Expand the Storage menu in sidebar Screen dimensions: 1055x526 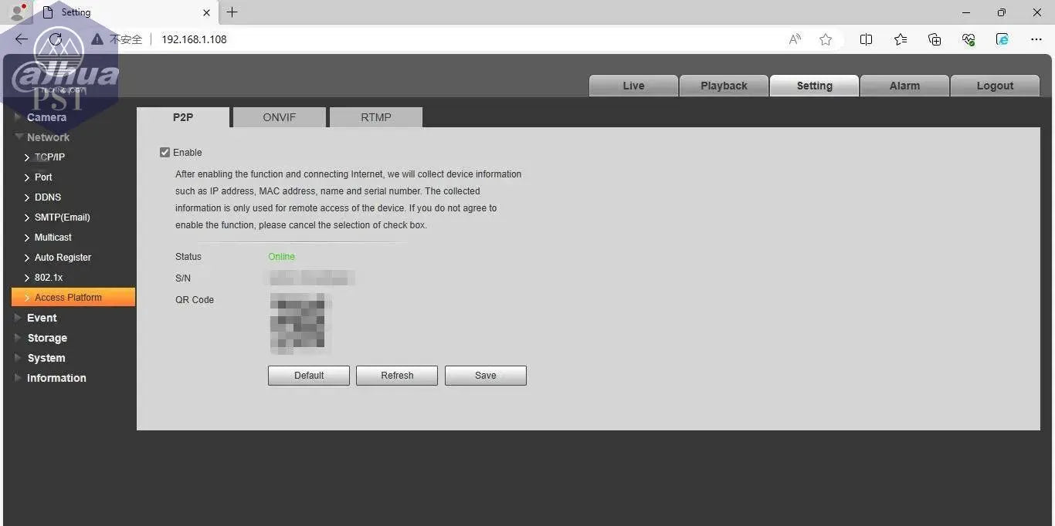[47, 338]
